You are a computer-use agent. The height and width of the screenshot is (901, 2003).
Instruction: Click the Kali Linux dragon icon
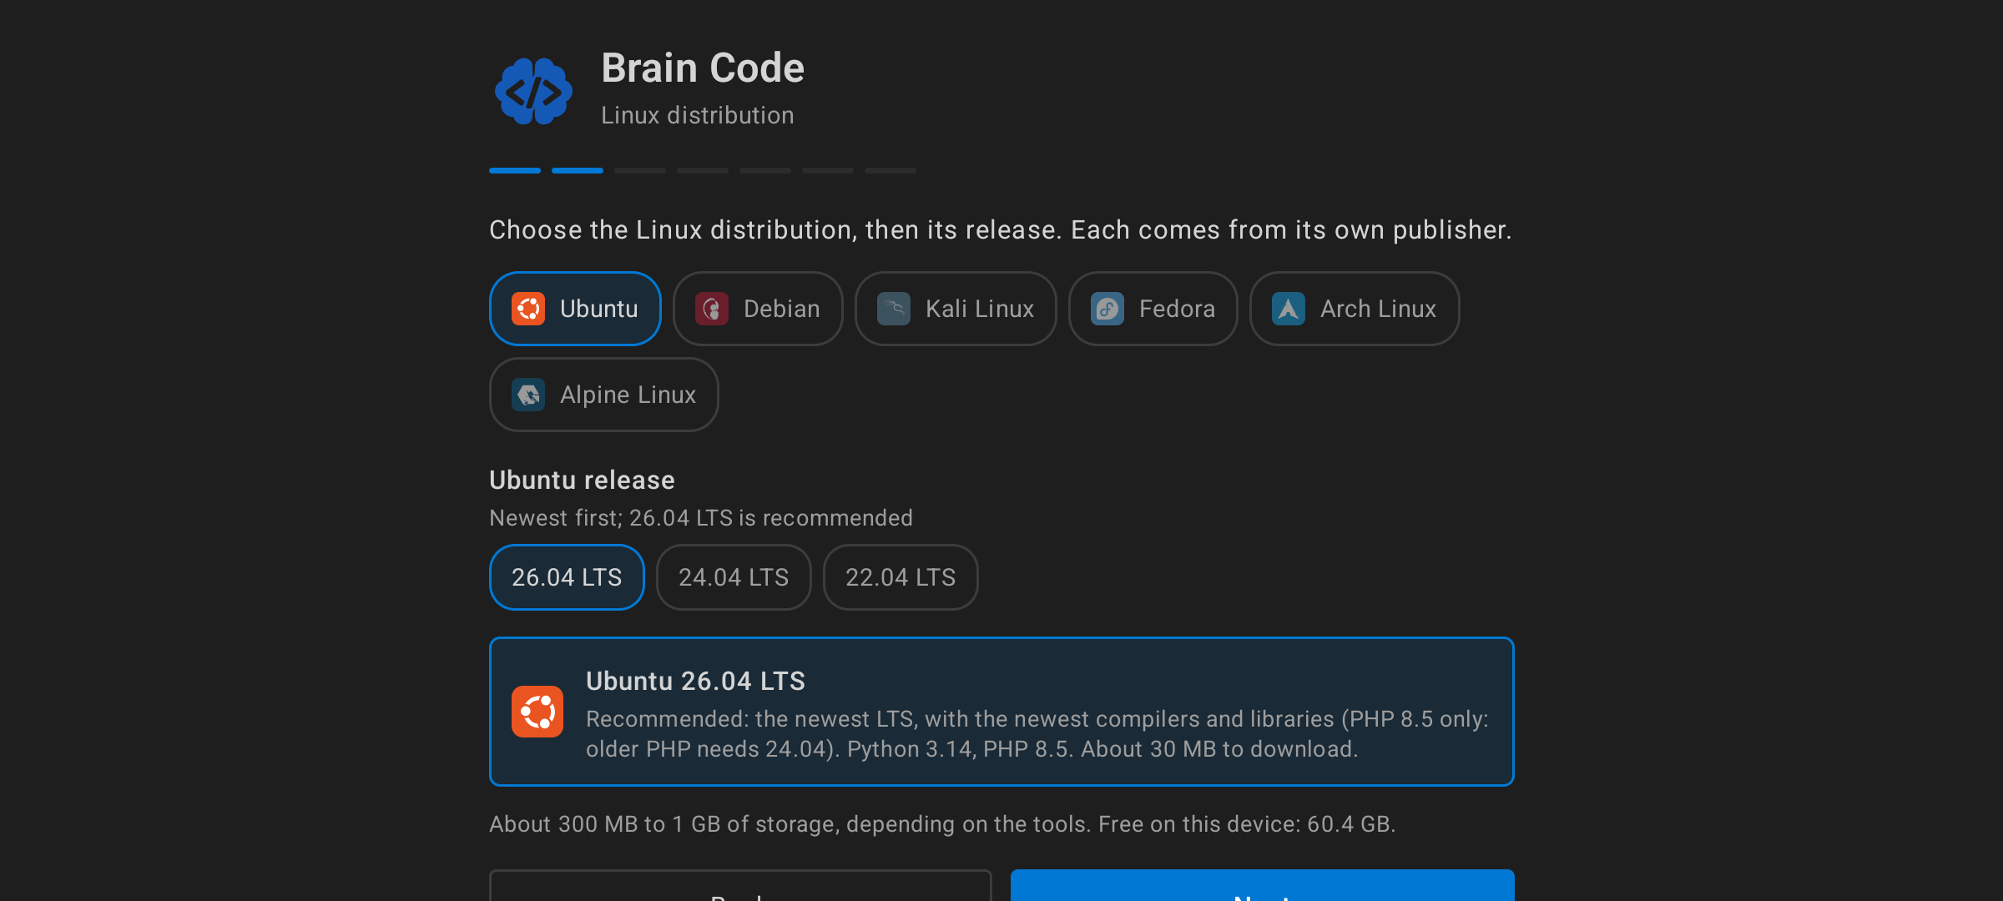click(894, 309)
